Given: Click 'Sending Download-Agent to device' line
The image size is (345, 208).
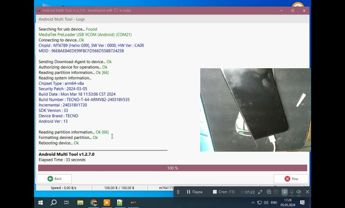Looking at the screenshot, I should click(x=75, y=62).
